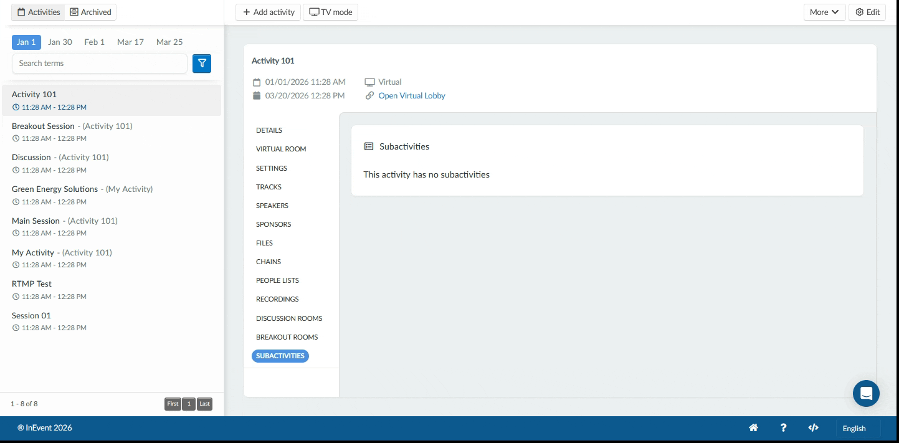Select My Activity in the list
The width and height of the screenshot is (899, 443).
point(112,259)
